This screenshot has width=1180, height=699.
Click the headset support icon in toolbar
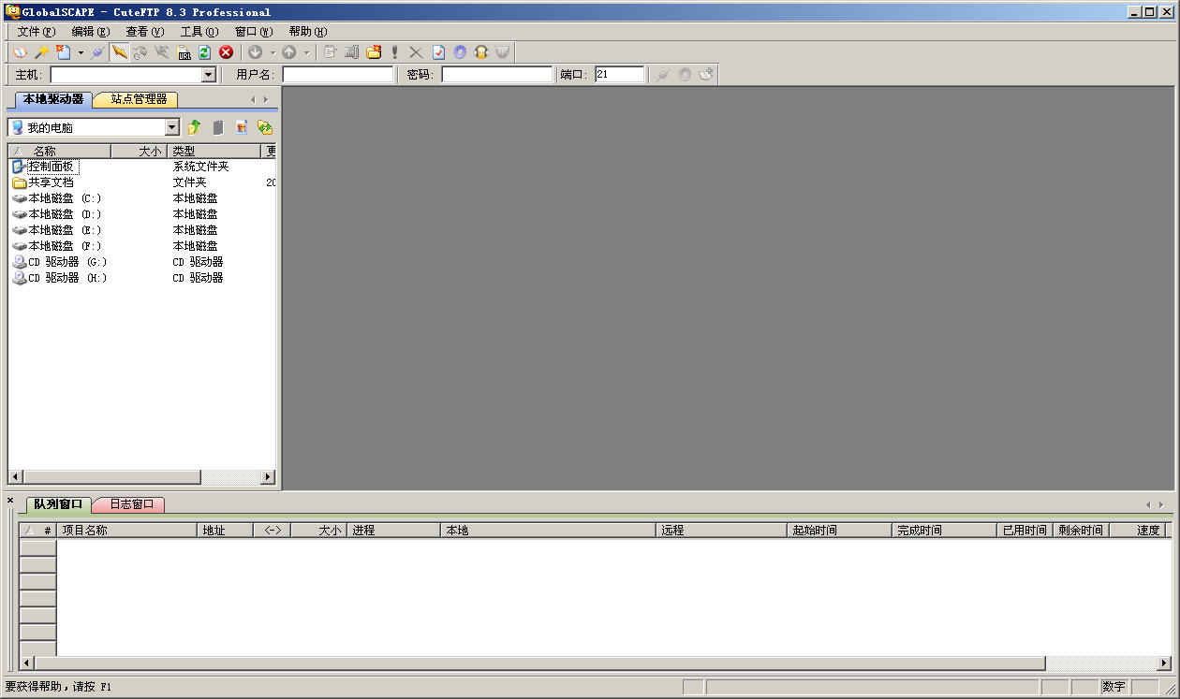coord(481,52)
